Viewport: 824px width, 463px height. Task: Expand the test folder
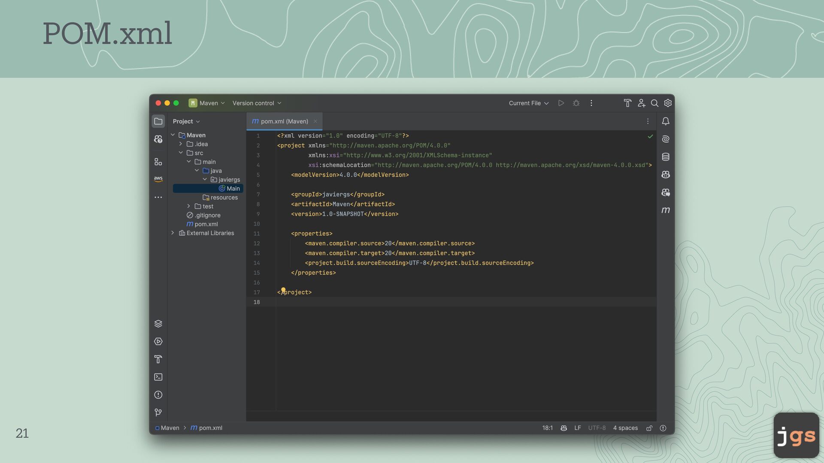188,206
